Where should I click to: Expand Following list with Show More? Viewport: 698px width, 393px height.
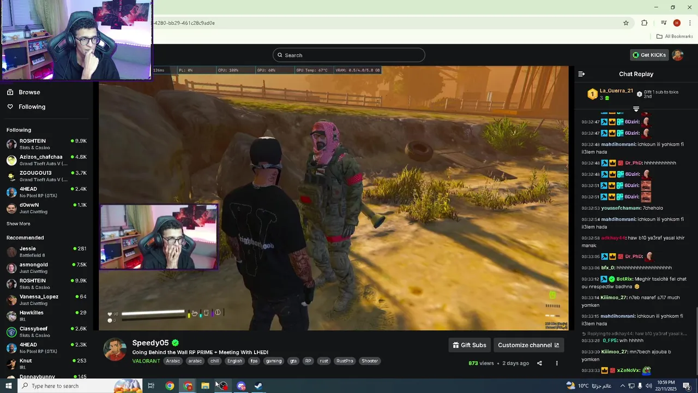18,224
